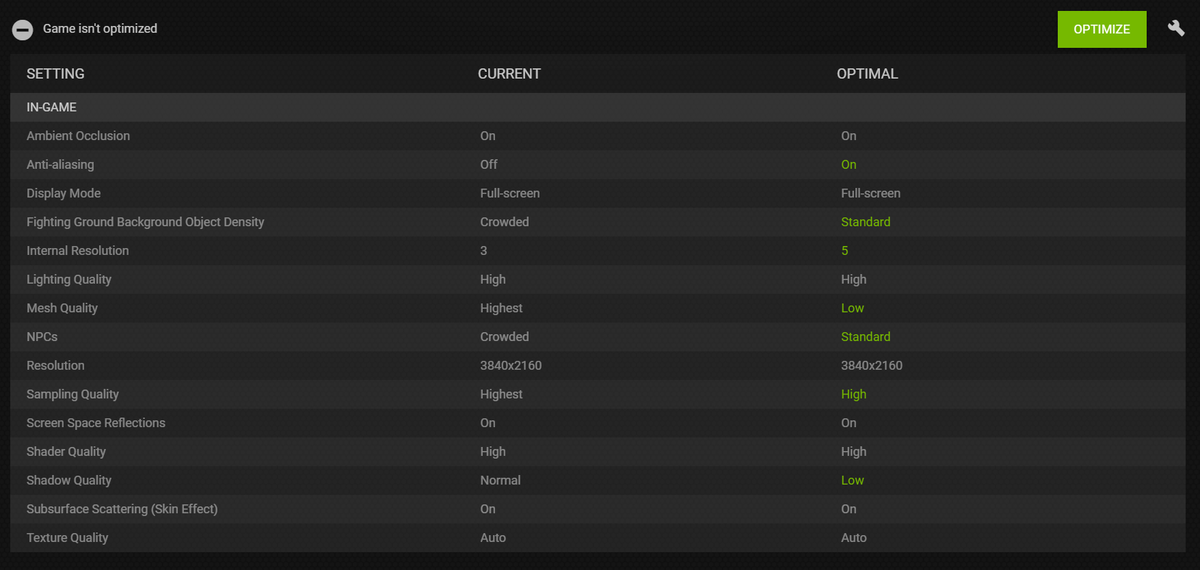1200x570 pixels.
Task: Click the 'Game isn't optimized' status text
Action: tap(100, 29)
